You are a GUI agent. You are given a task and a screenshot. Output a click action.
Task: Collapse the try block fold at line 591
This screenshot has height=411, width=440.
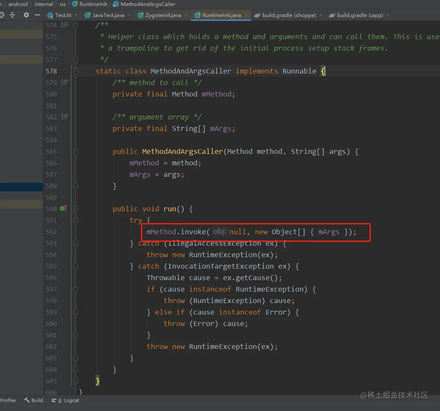point(76,221)
